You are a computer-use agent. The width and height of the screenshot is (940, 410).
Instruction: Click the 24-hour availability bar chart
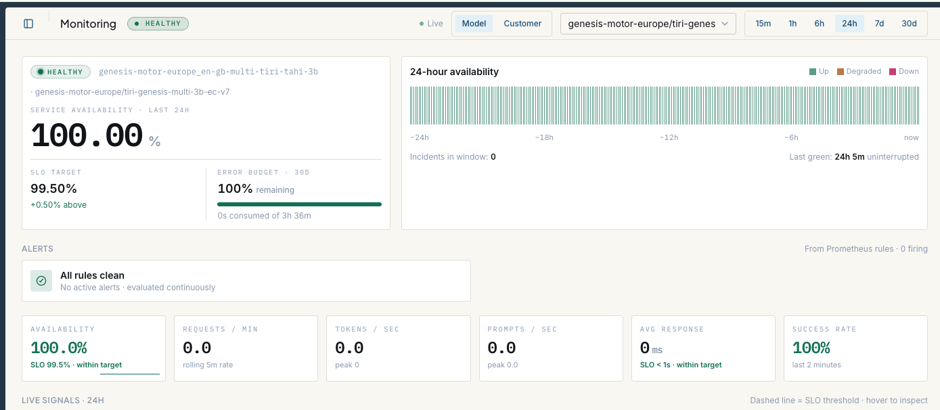click(x=665, y=106)
